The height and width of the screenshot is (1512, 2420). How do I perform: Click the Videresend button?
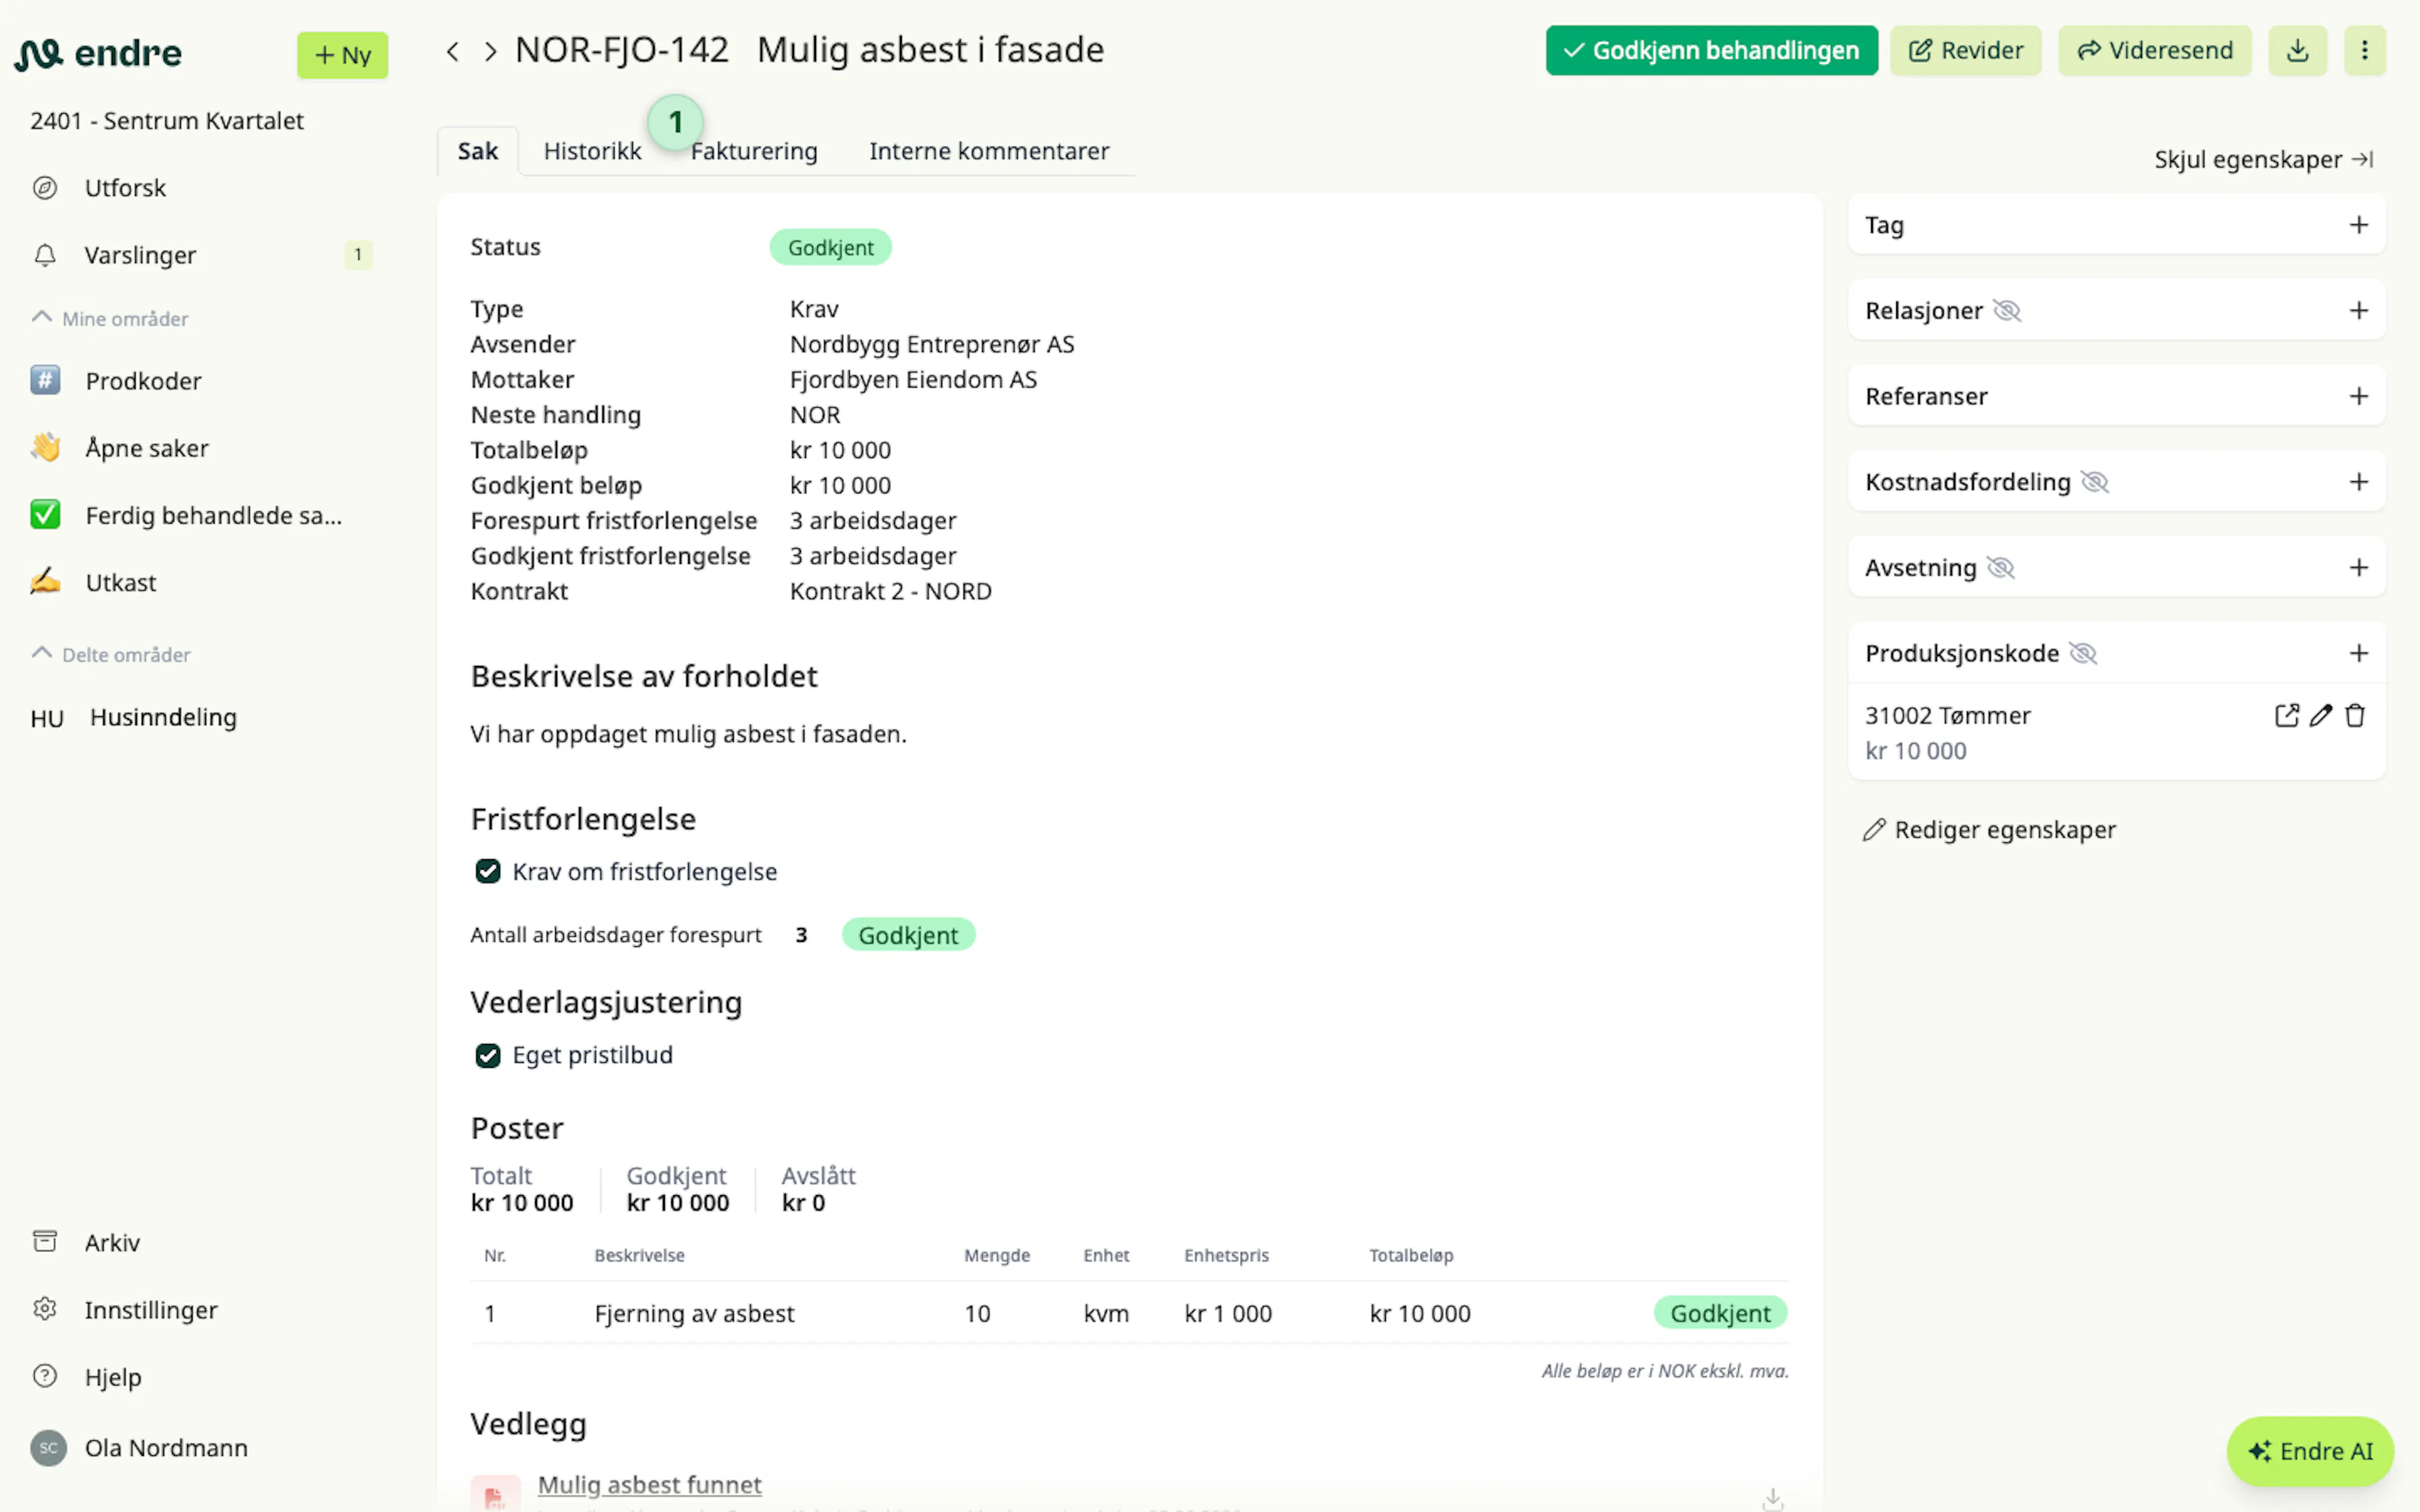pyautogui.click(x=2154, y=50)
